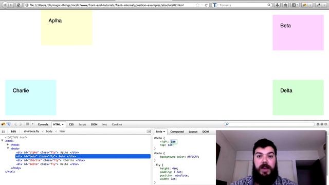Select the div id charlie row in the HTML tree
Screen dimensions: 329x185
tap(50, 160)
